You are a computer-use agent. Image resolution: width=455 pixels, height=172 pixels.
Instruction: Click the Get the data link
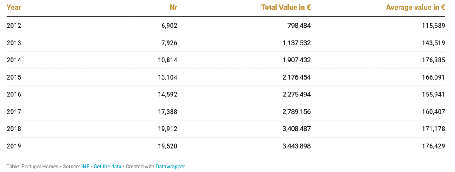point(108,167)
